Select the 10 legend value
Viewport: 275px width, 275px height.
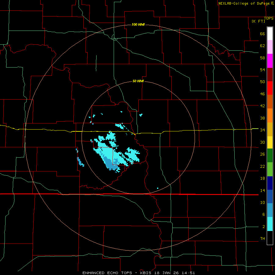[x=262, y=203]
